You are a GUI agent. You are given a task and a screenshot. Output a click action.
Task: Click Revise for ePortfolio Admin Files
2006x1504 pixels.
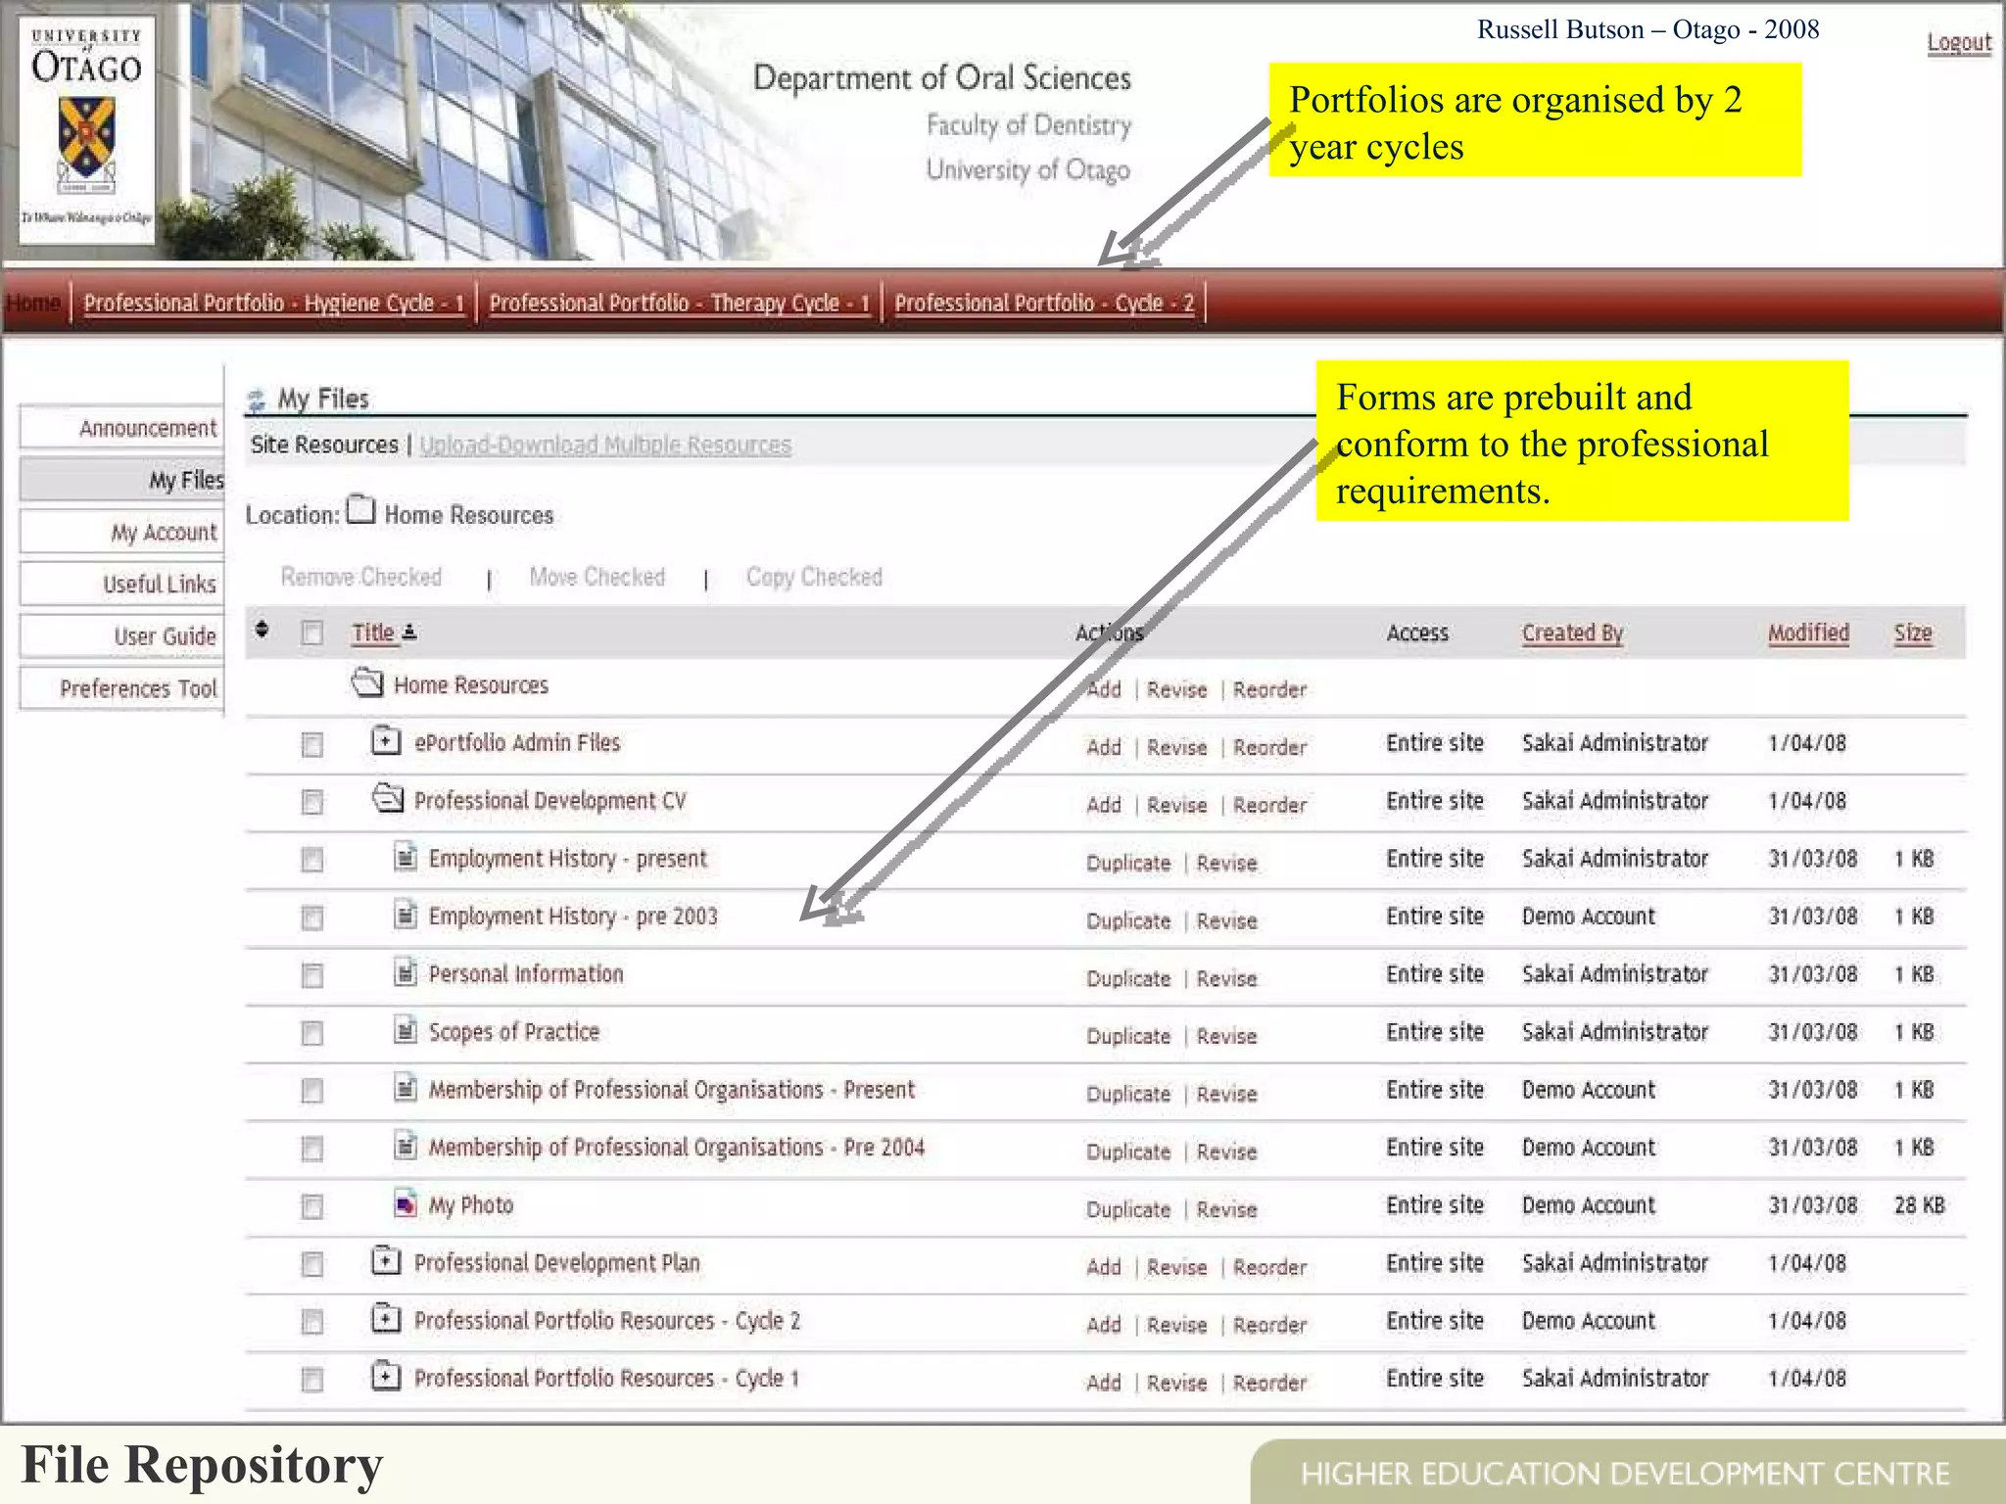(x=1176, y=747)
